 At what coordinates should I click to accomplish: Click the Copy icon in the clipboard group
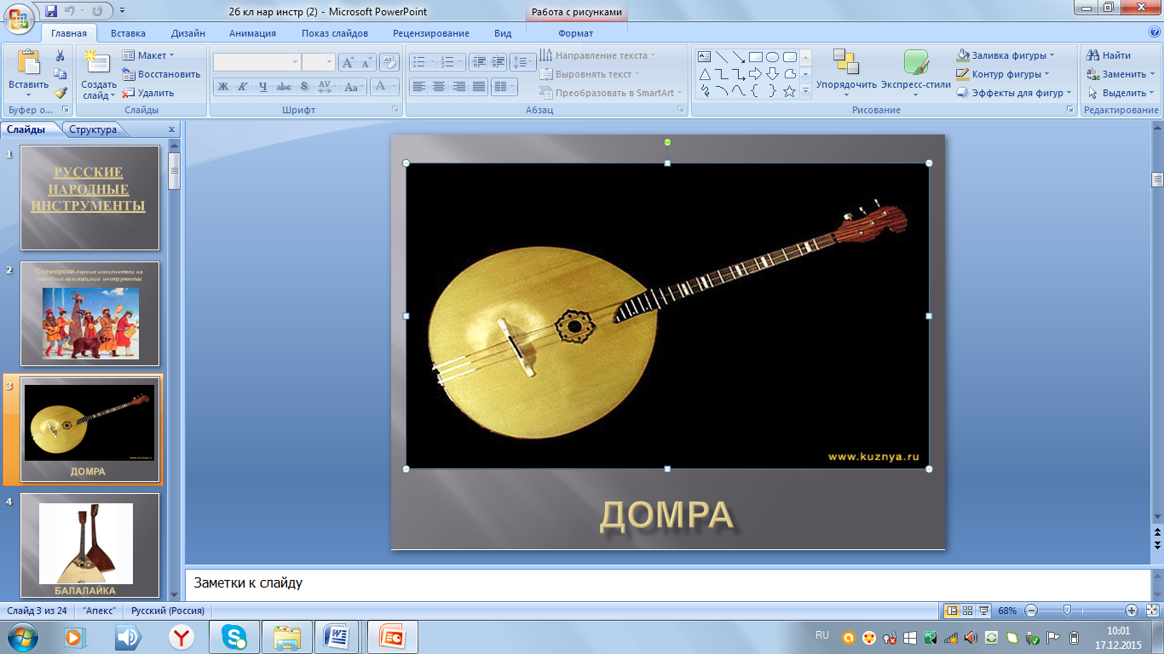61,74
